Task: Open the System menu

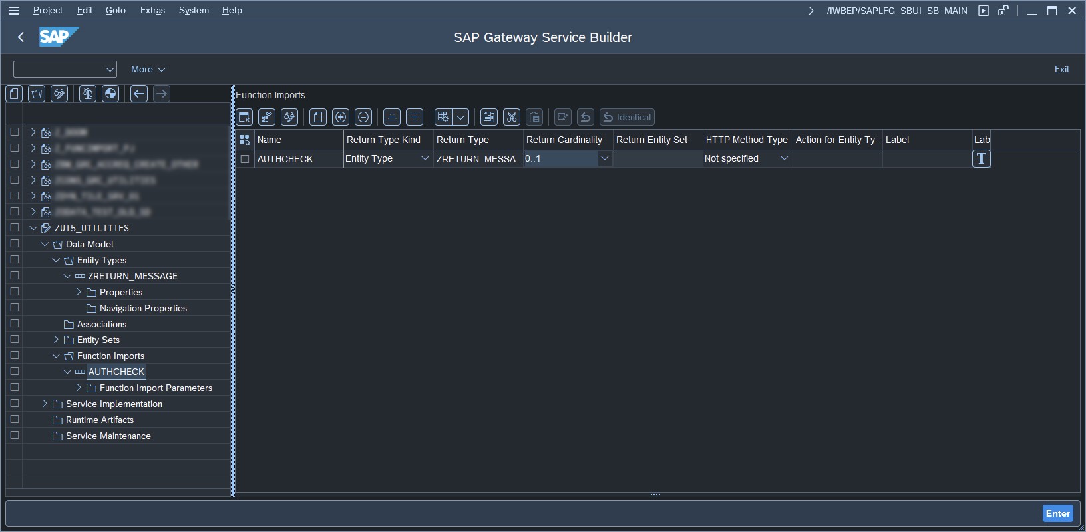Action: pyautogui.click(x=194, y=11)
